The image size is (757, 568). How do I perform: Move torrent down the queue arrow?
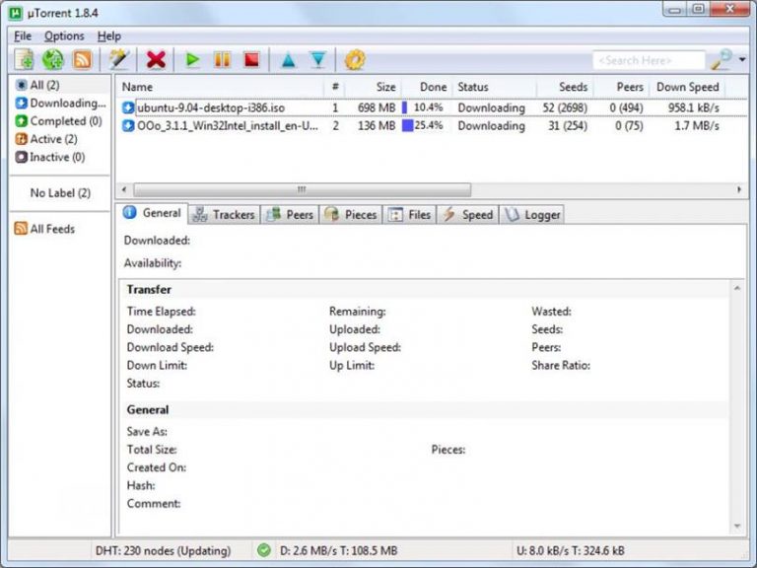click(x=318, y=60)
